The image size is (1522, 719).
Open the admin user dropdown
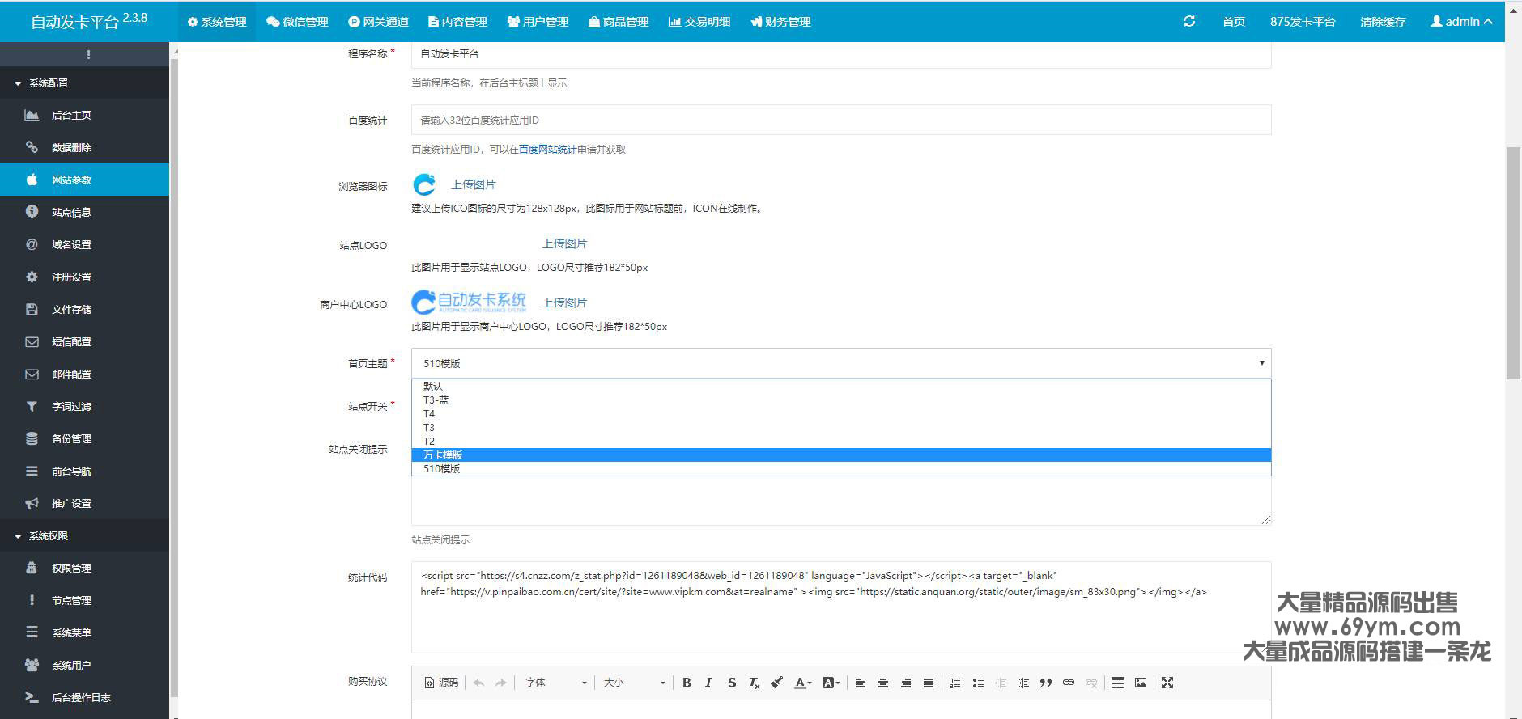[1461, 22]
